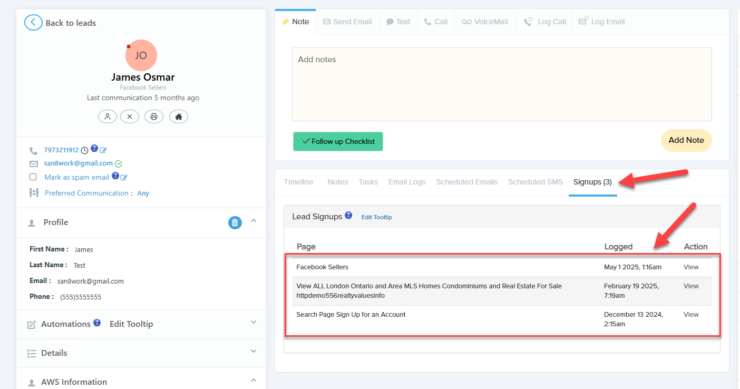Click the home icon under lead name
740x389 pixels.
pyautogui.click(x=179, y=116)
